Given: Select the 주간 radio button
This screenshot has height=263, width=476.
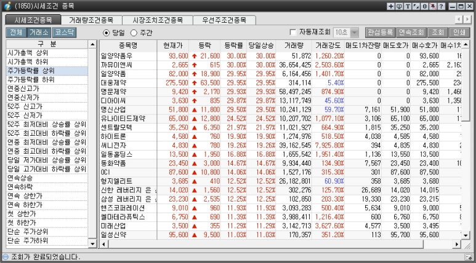Looking at the screenshot, I should (134, 33).
